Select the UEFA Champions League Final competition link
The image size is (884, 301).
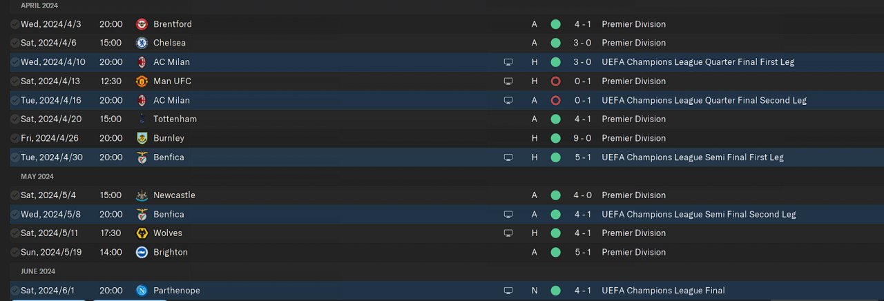point(663,291)
